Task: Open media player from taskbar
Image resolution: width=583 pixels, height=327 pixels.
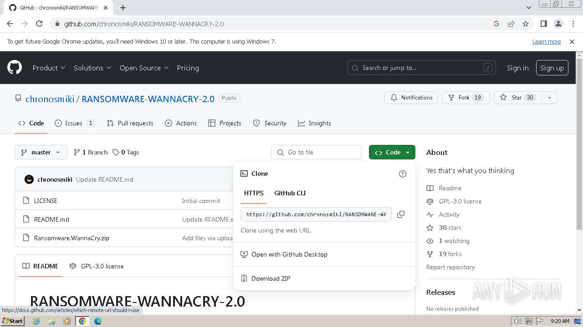Action: click(x=67, y=321)
